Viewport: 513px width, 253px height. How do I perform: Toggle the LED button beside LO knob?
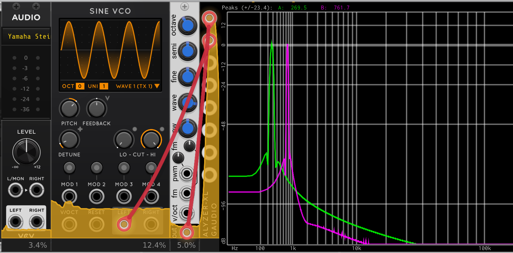pyautogui.click(x=135, y=129)
